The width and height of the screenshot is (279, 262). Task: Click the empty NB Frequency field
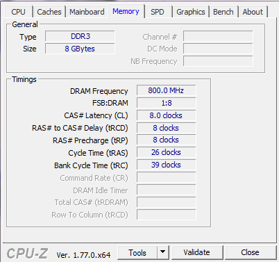218,61
